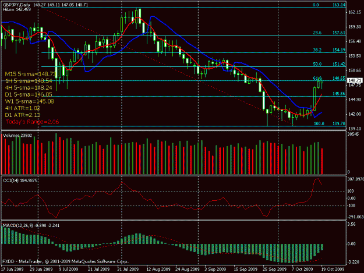The width and height of the screenshot is (364, 273).
Task: Select the MACD(12,26,9) indicator label
Action: coord(31,225)
